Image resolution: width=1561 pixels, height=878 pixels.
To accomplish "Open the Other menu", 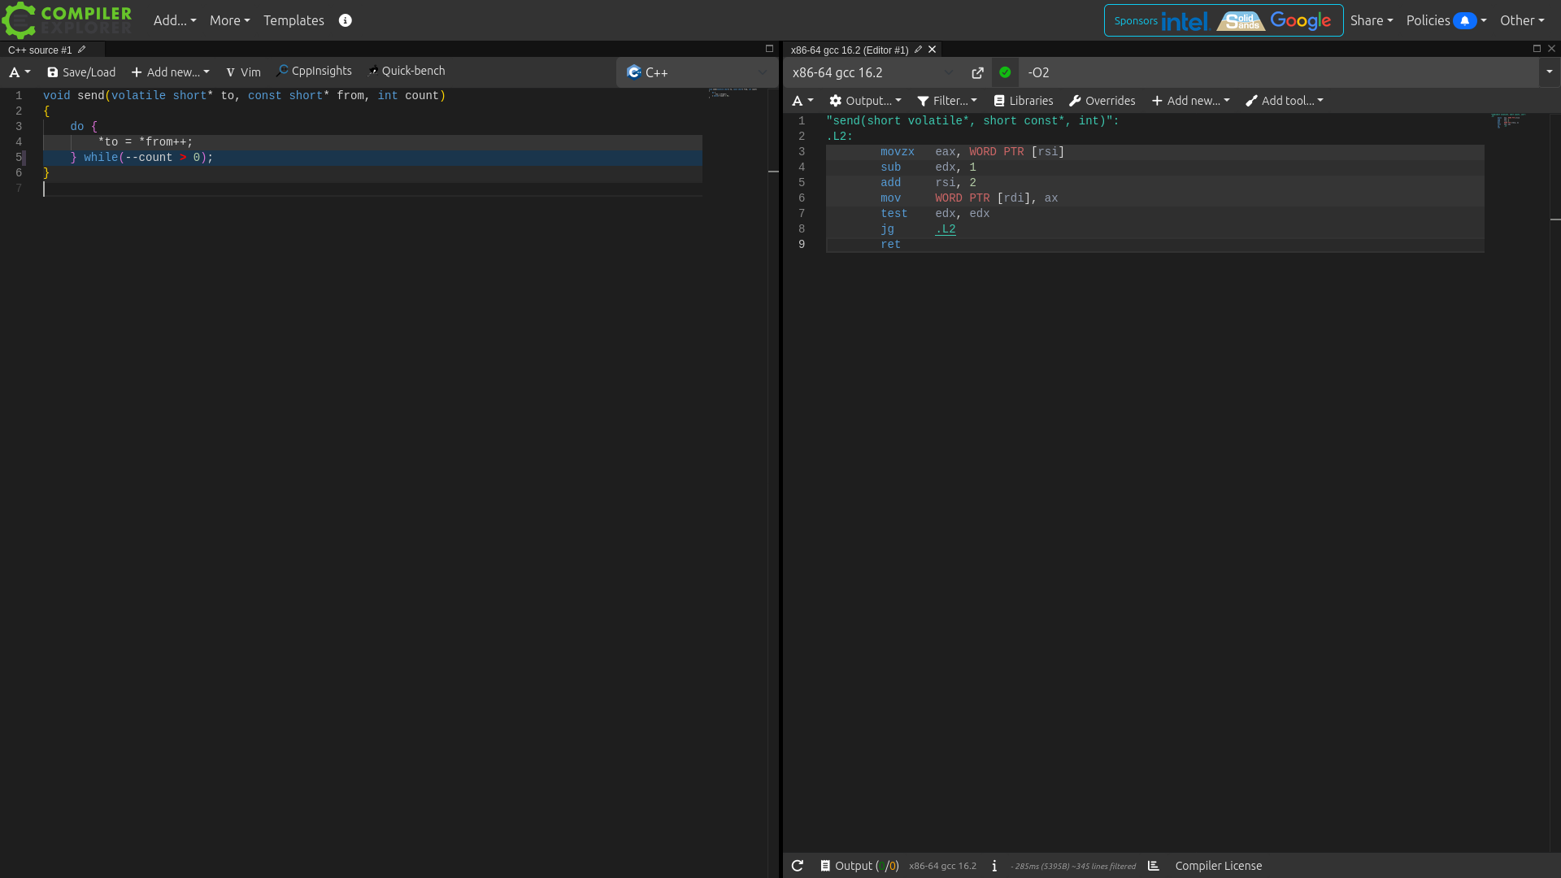I will tap(1522, 20).
